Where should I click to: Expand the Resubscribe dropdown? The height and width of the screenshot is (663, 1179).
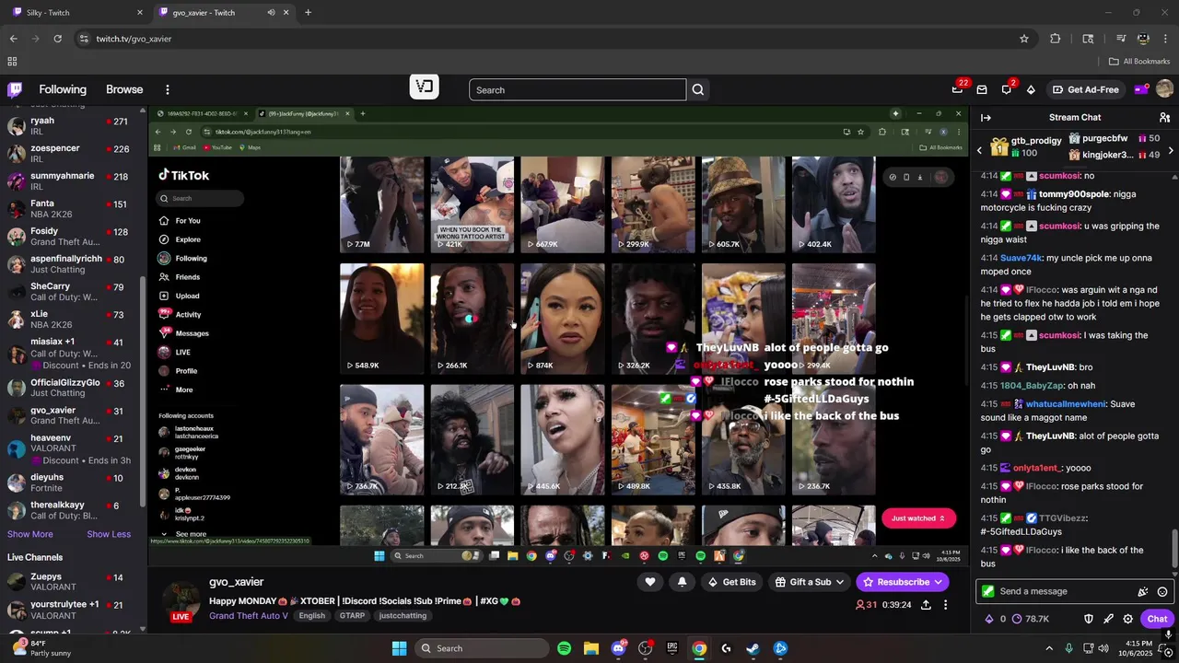(939, 582)
